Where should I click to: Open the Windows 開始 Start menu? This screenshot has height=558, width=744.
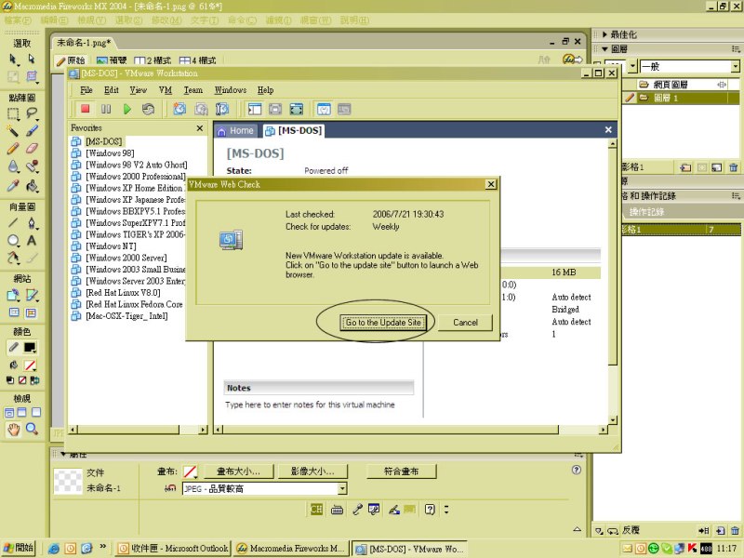point(19,548)
